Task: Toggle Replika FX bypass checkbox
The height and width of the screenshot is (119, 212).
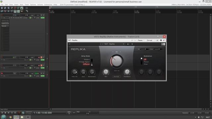Action: pos(164,40)
